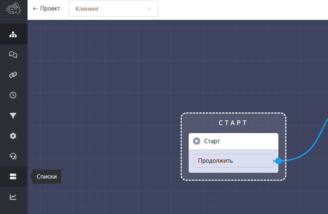Open the scenario flow structure sidebar icon
This screenshot has height=214, width=328.
[13, 35]
